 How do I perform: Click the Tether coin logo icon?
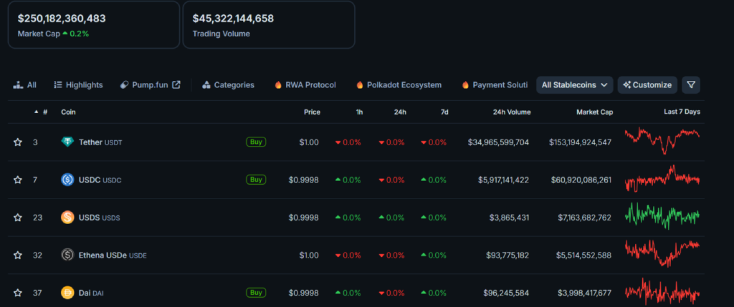point(68,142)
